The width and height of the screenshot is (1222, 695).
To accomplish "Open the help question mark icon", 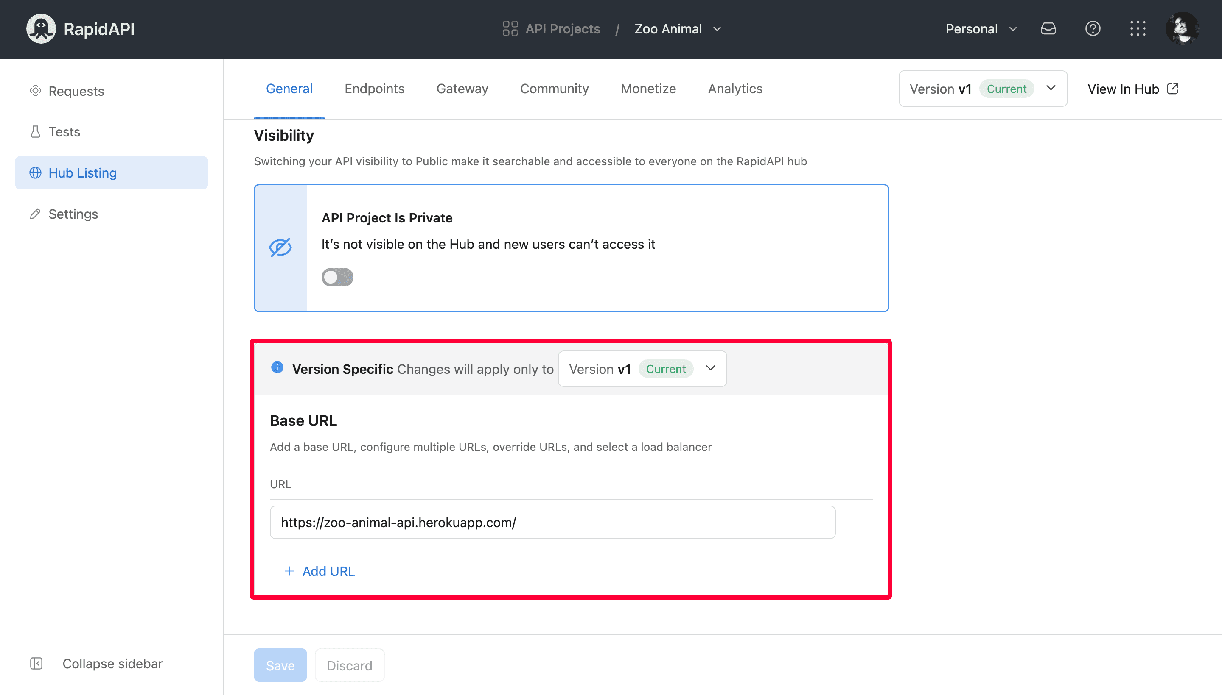I will pyautogui.click(x=1093, y=29).
